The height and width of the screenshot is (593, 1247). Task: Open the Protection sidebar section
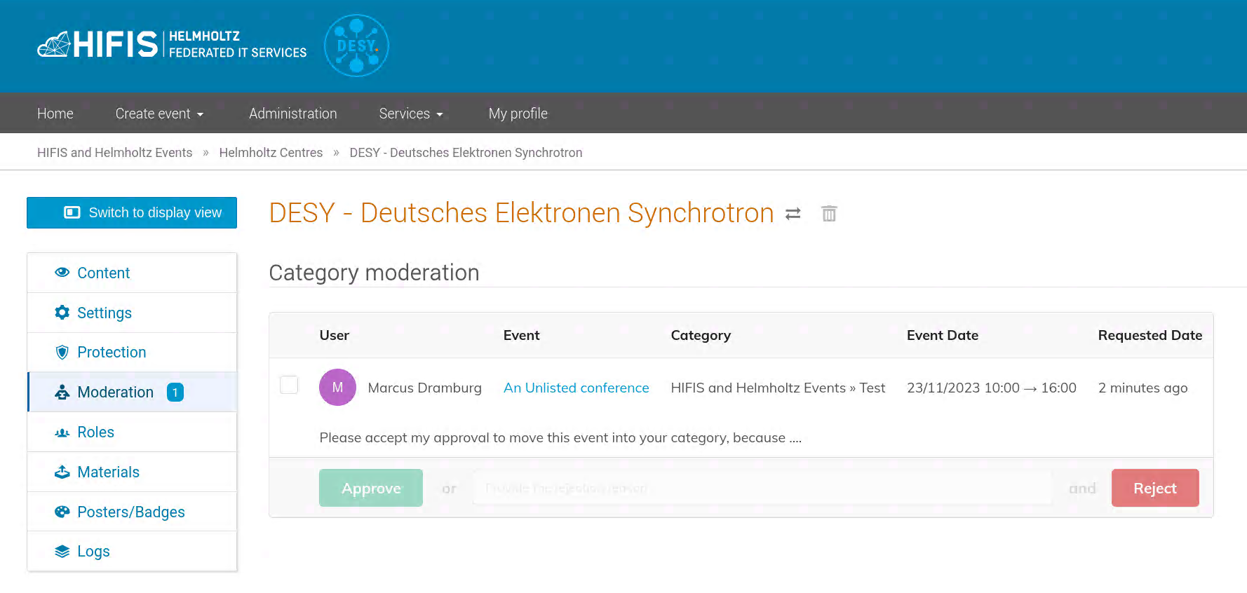click(132, 352)
